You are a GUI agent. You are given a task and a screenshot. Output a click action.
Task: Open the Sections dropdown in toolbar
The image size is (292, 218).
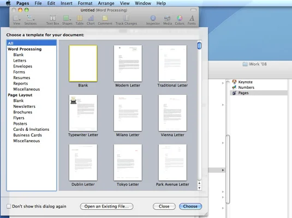[30, 18]
